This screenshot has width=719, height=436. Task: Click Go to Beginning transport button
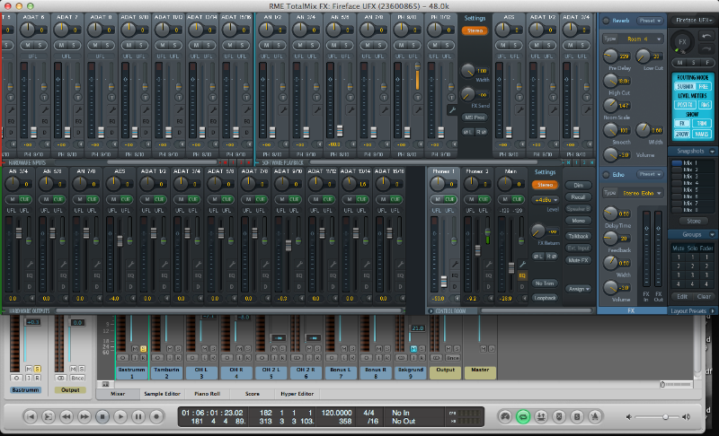point(31,416)
